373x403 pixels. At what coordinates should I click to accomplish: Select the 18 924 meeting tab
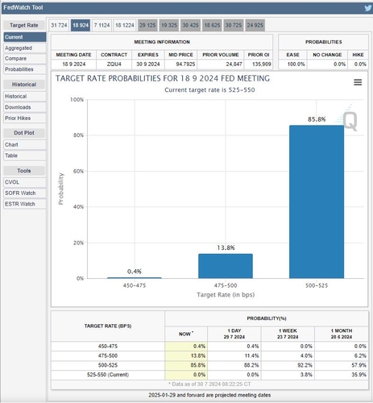click(x=81, y=25)
